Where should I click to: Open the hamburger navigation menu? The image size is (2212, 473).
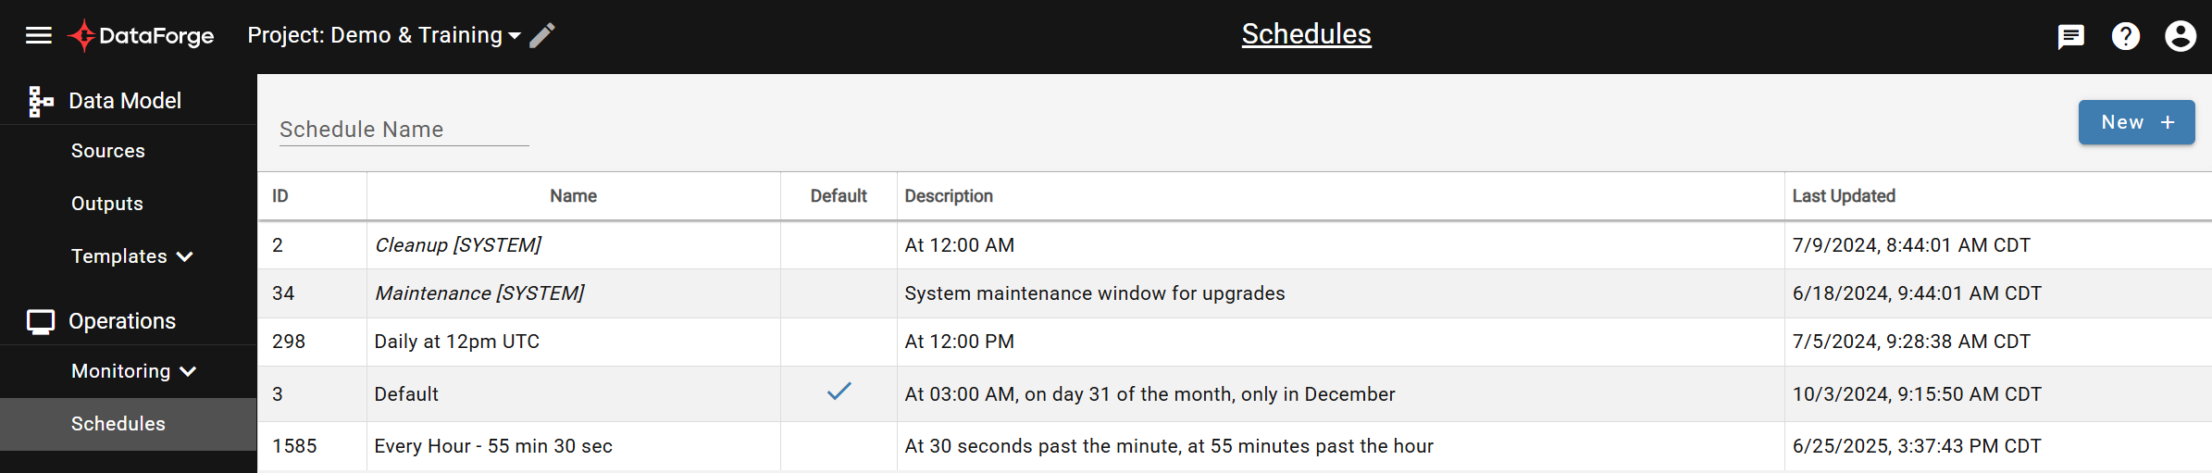click(38, 35)
